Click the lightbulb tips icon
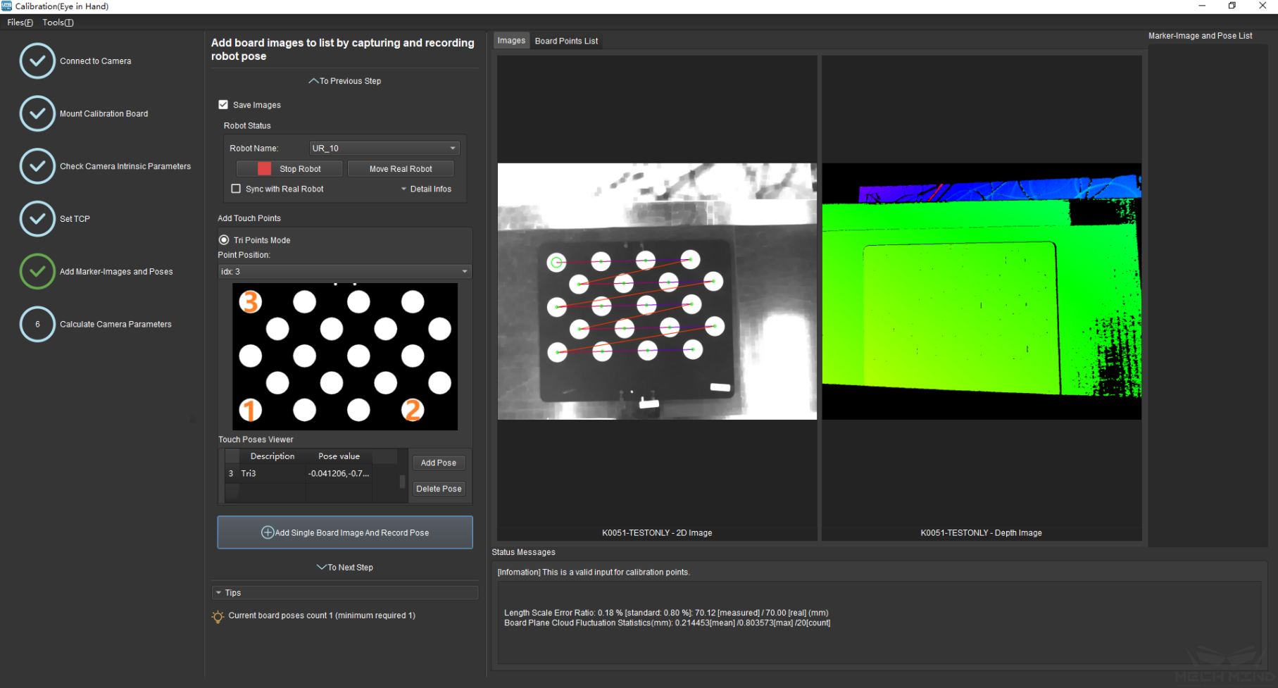The width and height of the screenshot is (1278, 688). click(218, 616)
